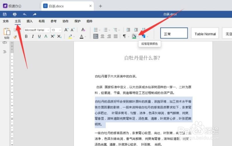Switch to the 布局 tab
This screenshot has height=146, width=232.
tap(41, 21)
